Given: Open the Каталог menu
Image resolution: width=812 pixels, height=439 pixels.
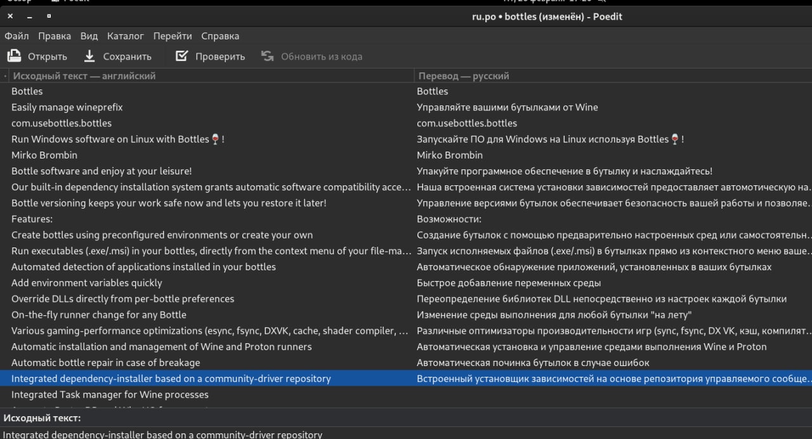Looking at the screenshot, I should (126, 36).
